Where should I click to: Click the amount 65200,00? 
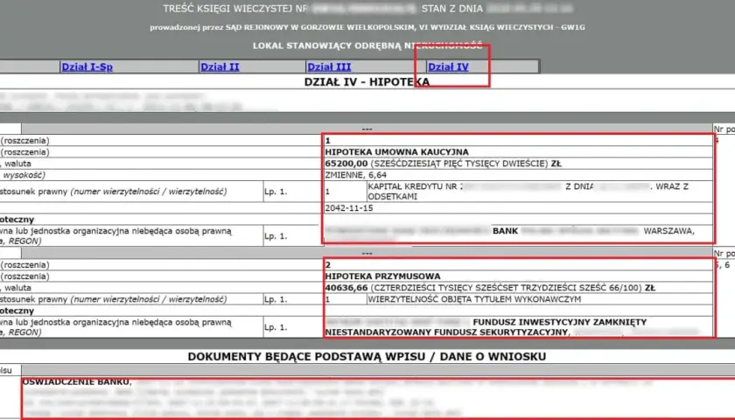click(346, 164)
